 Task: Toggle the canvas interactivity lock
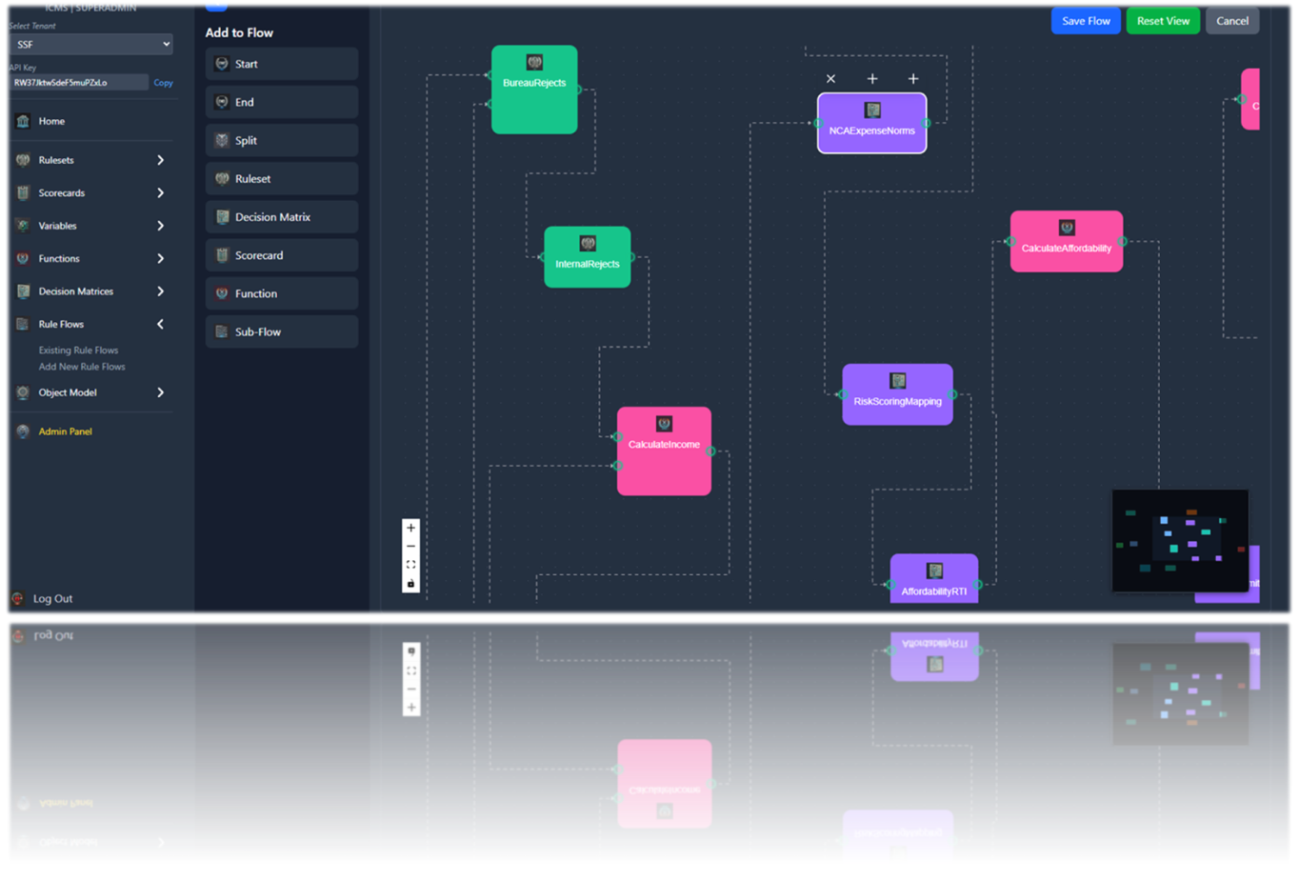click(x=410, y=583)
